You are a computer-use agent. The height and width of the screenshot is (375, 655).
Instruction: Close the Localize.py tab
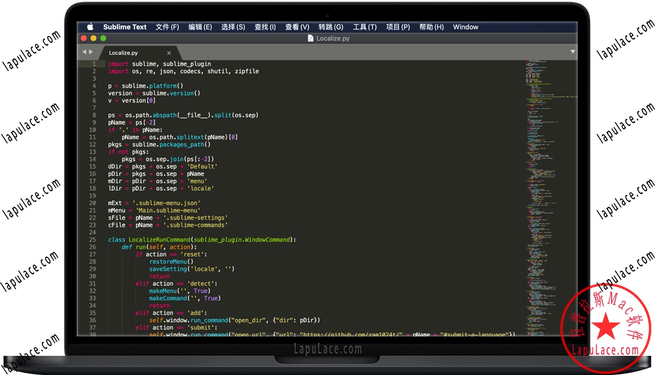[x=169, y=53]
